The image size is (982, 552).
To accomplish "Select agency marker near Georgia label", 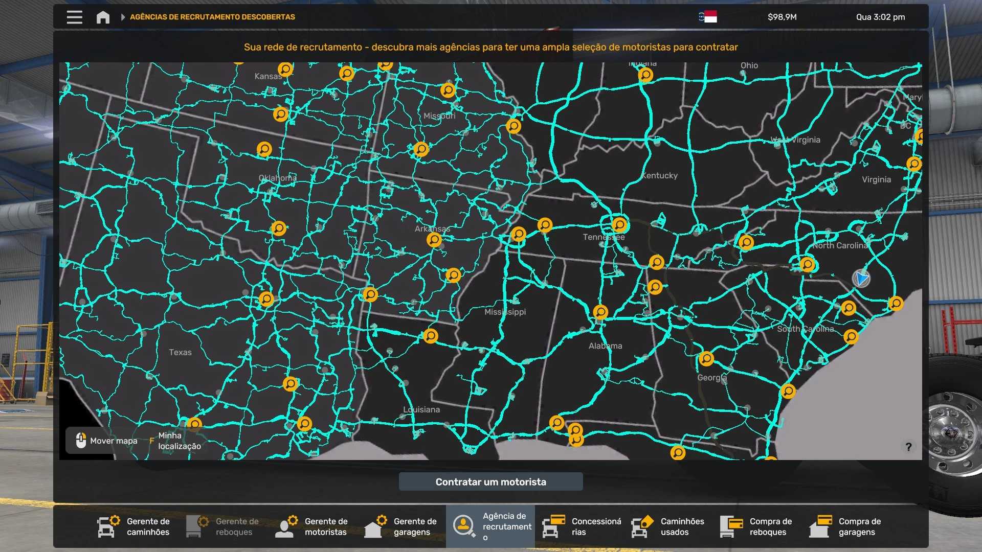I will coord(706,359).
